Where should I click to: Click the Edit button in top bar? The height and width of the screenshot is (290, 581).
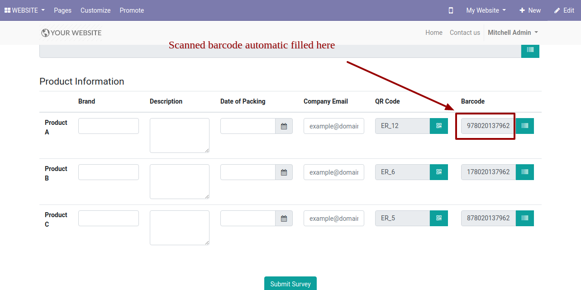(564, 10)
